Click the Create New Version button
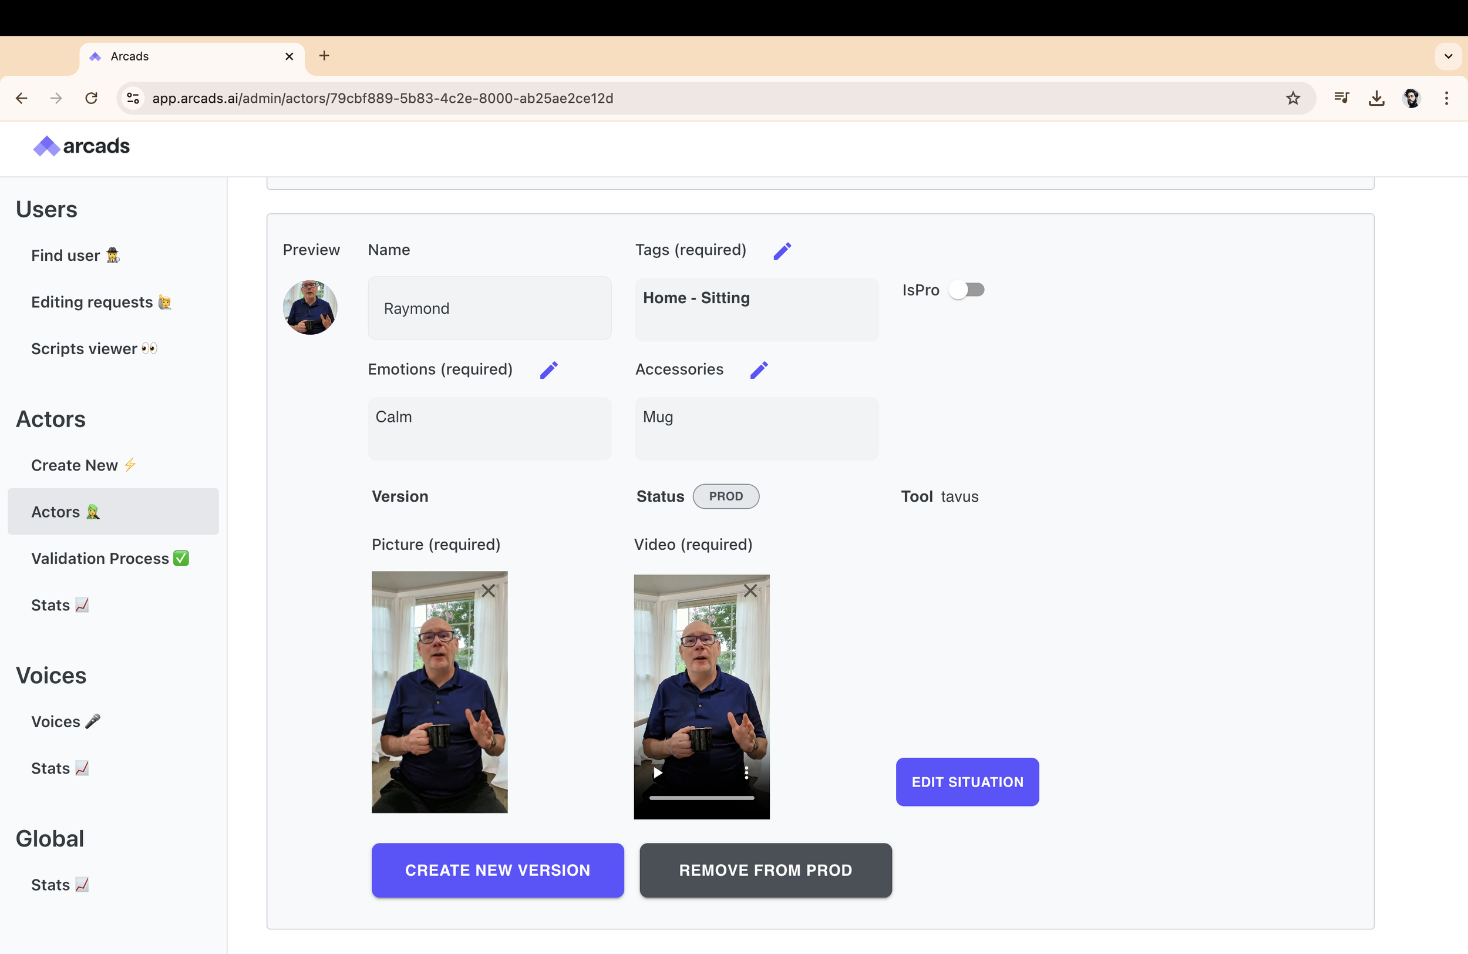This screenshot has width=1468, height=954. click(x=497, y=869)
